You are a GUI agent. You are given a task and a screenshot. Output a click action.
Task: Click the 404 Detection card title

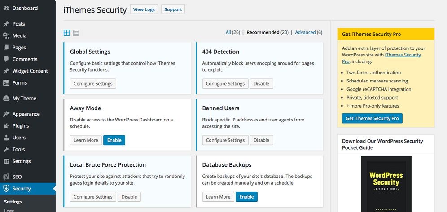click(x=221, y=52)
